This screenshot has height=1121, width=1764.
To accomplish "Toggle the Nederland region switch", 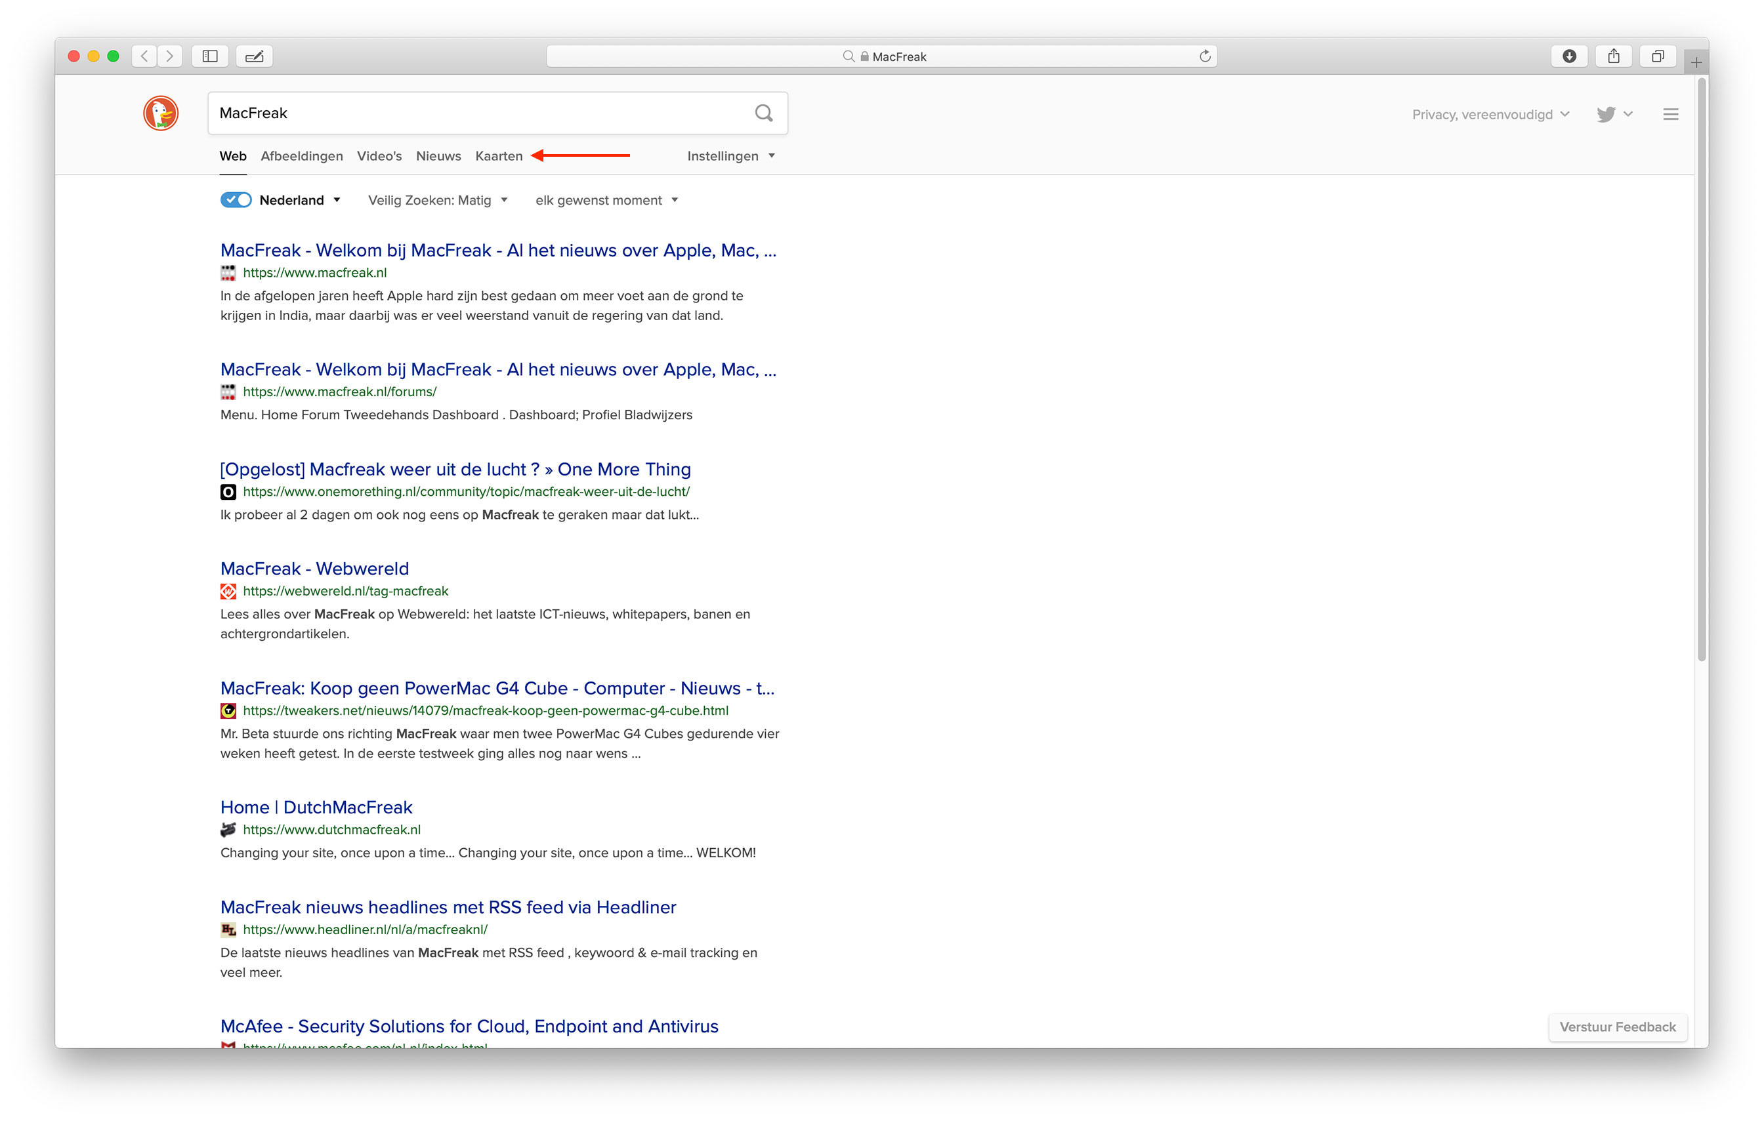I will coord(236,200).
